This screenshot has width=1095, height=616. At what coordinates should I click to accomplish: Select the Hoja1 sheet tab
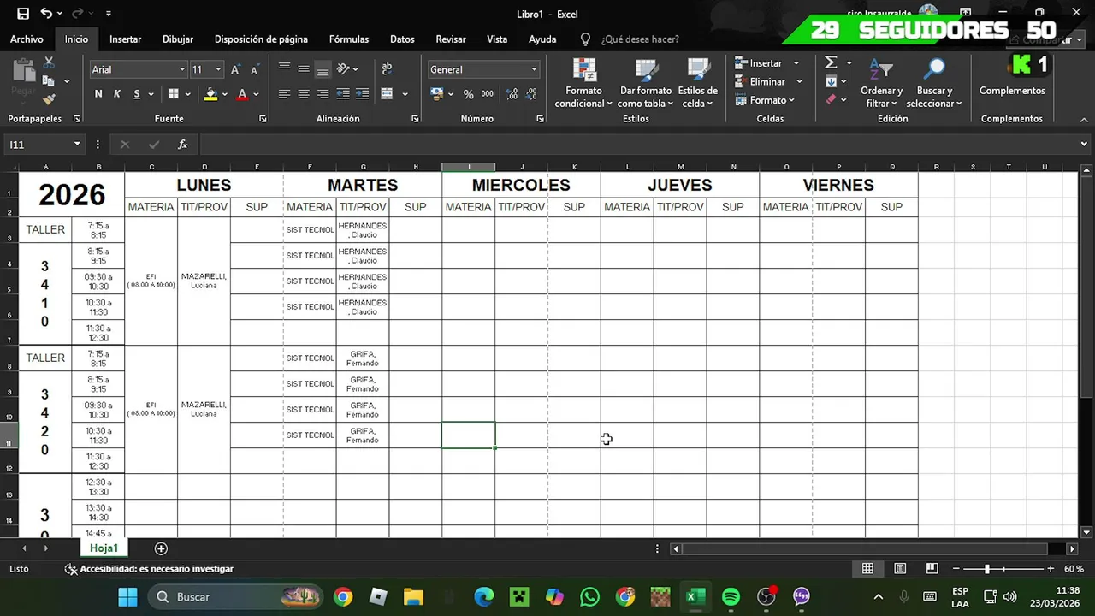click(104, 548)
